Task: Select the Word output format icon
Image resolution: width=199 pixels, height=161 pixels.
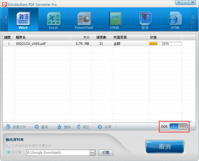Action: point(23,19)
